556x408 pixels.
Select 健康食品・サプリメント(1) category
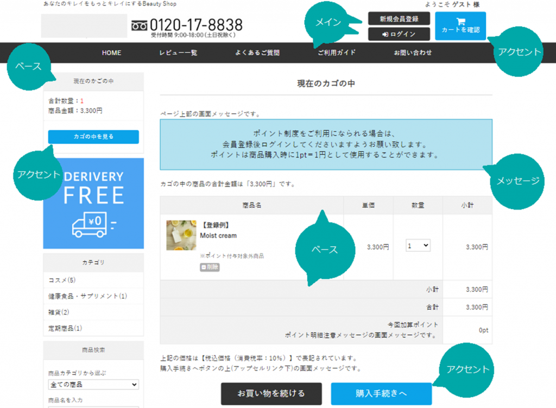pos(87,296)
